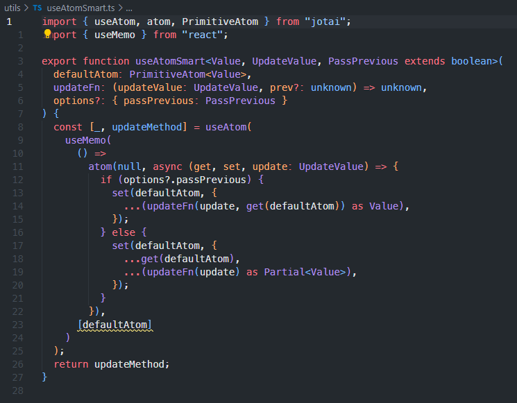Screen dimensions: 517x403
Task: Click the 'useAtom(' call on const line
Action: 228,127
